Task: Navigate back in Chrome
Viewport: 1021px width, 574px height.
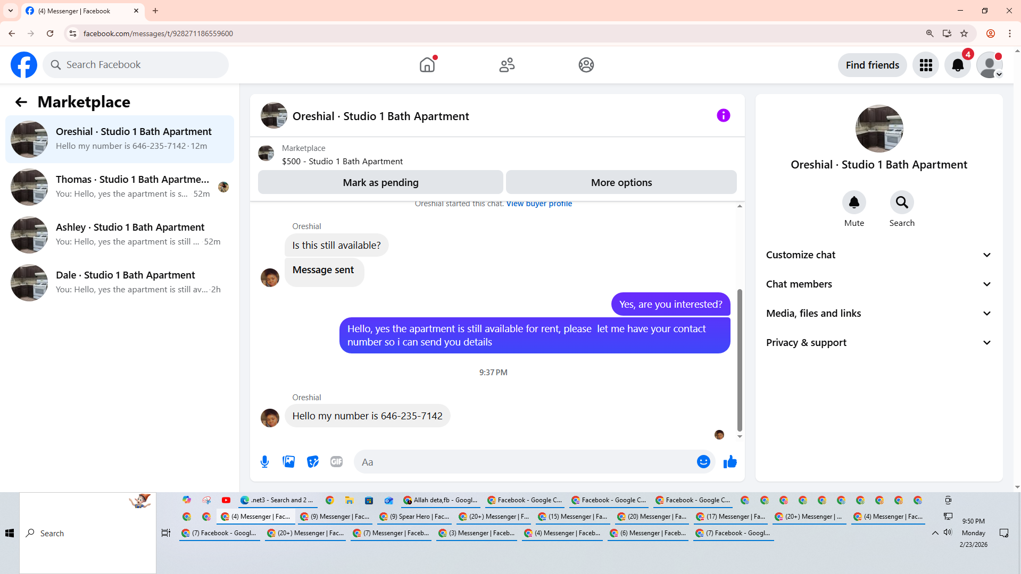Action: 12,33
